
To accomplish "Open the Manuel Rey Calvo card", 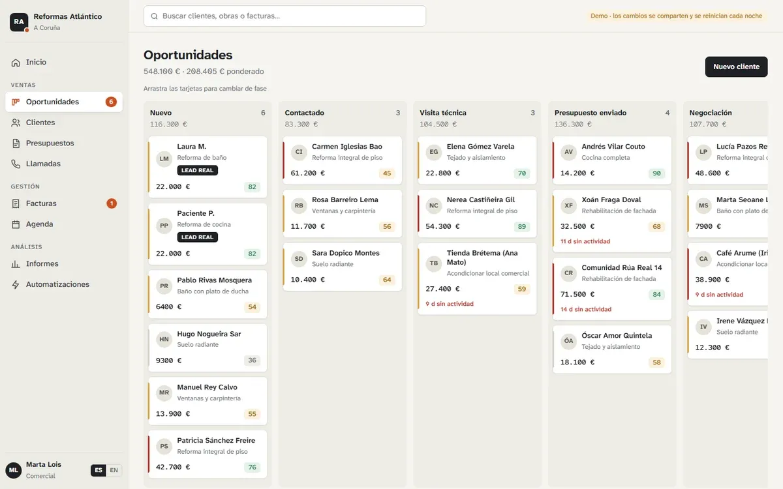I will pyautogui.click(x=207, y=400).
